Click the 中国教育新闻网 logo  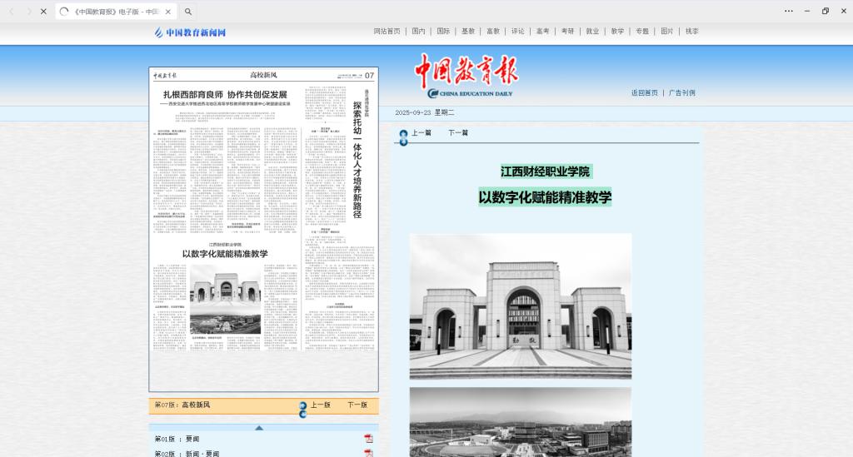[x=190, y=32]
